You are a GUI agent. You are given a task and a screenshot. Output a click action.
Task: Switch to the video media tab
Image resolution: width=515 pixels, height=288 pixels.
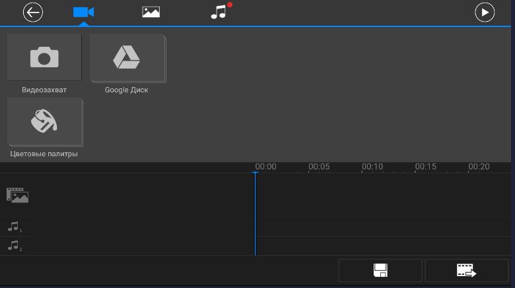click(x=83, y=13)
